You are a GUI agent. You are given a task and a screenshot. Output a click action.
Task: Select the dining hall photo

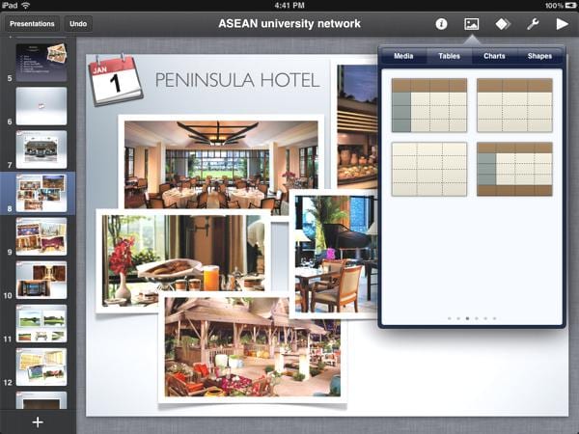221,162
